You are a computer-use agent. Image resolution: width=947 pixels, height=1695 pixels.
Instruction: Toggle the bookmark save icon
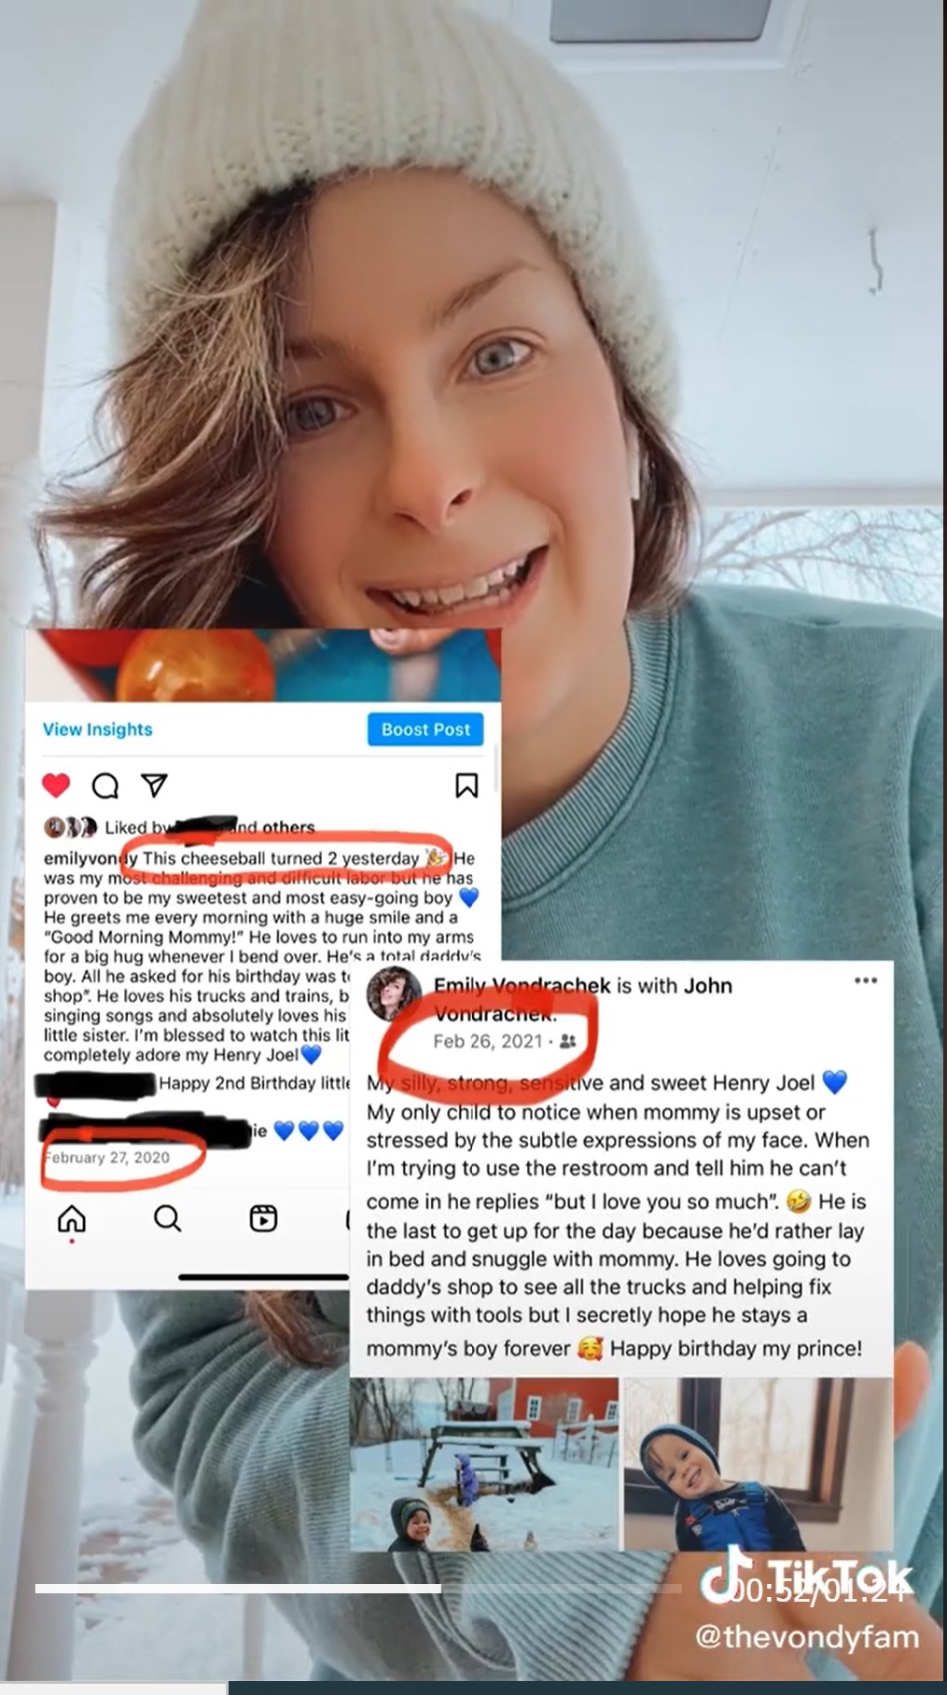click(467, 785)
